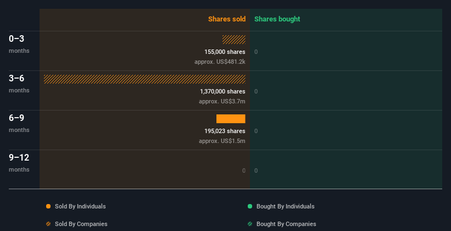This screenshot has width=451, height=231.
Task: Click the Sold By Companies legend text
Action: (81, 224)
